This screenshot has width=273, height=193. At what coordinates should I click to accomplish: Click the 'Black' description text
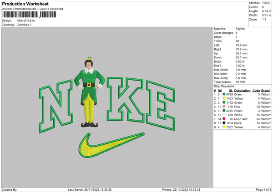(238, 123)
